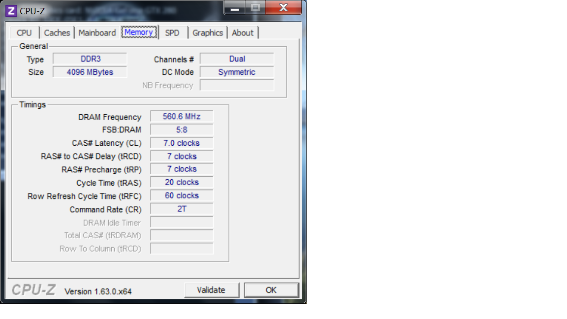Click the RAS# to CAS# Delay (tRCD) label
Viewport: 567px width, 319px height.
pyautogui.click(x=91, y=157)
